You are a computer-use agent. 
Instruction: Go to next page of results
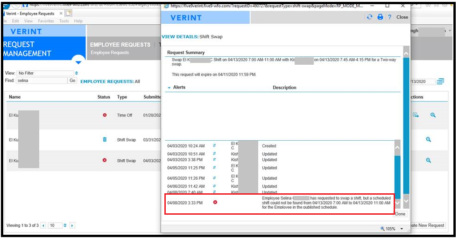(72, 225)
